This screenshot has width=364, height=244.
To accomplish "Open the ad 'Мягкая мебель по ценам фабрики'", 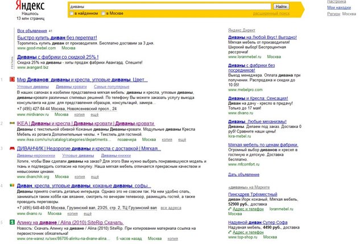I will pyautogui.click(x=263, y=145).
